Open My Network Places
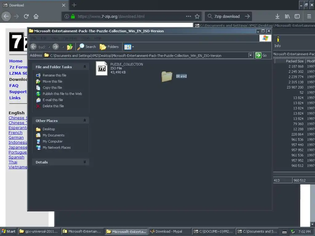This screenshot has width=315, height=236. pyautogui.click(x=57, y=147)
